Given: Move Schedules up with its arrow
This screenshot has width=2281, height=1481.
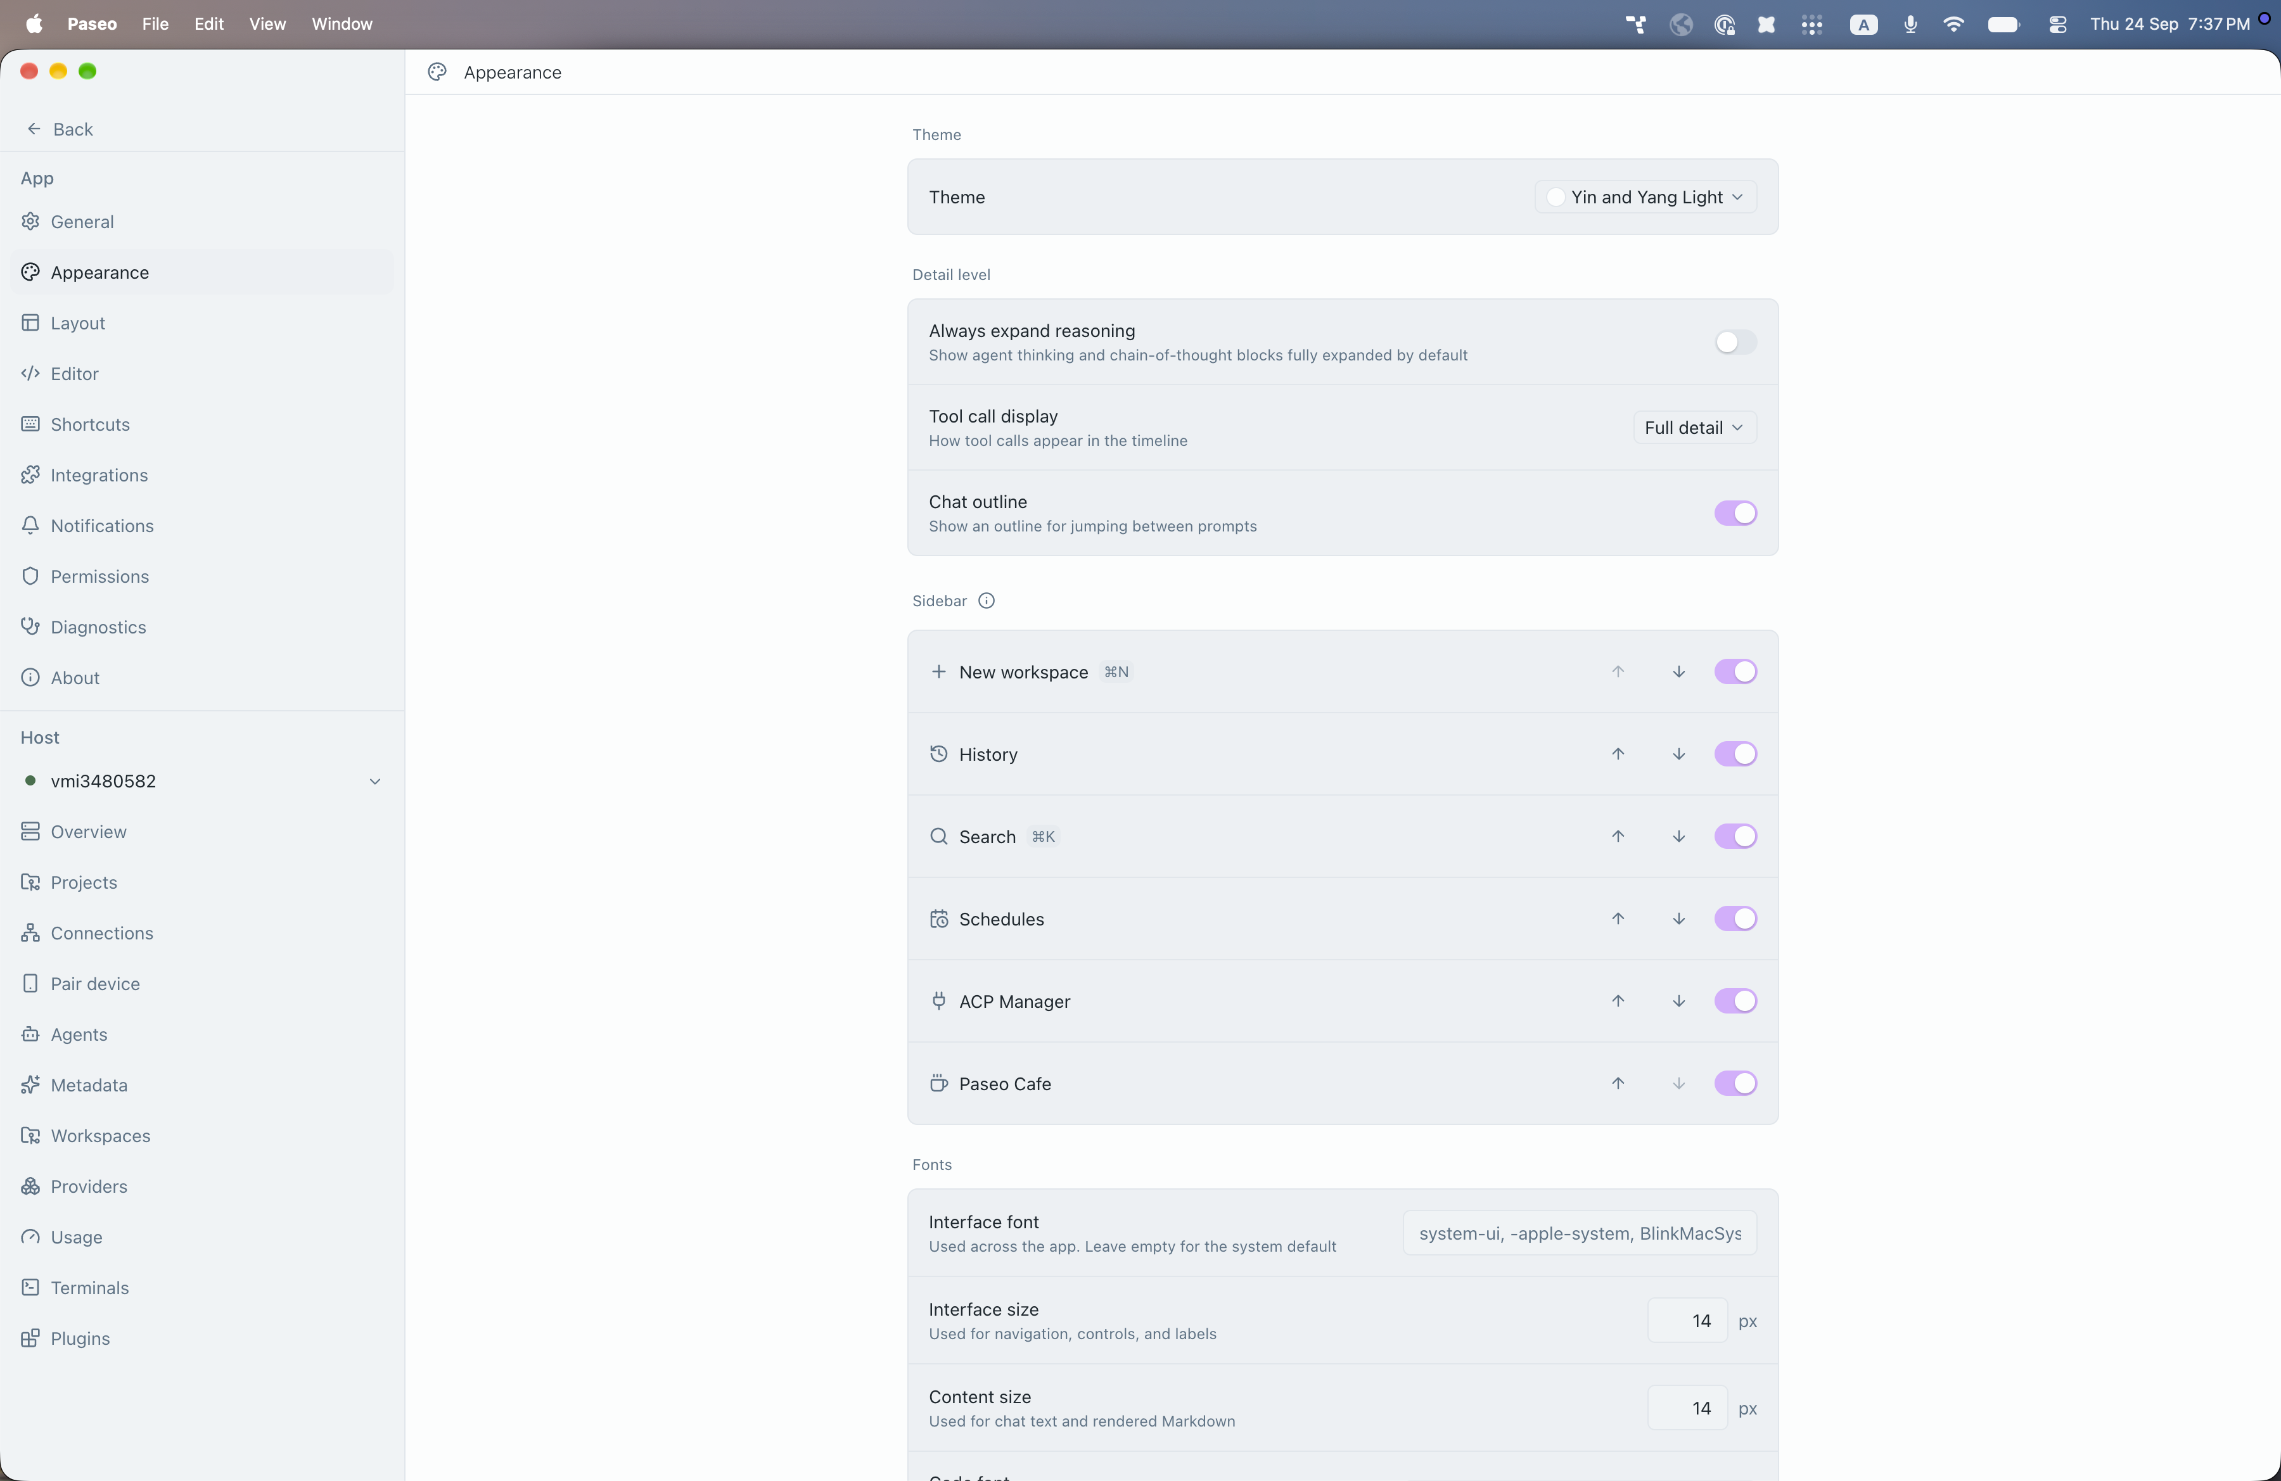Looking at the screenshot, I should pyautogui.click(x=1618, y=918).
